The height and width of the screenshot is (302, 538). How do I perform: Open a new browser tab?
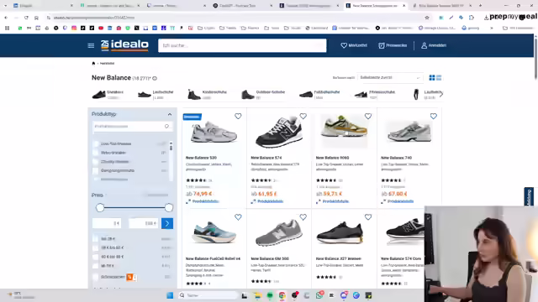(x=480, y=6)
